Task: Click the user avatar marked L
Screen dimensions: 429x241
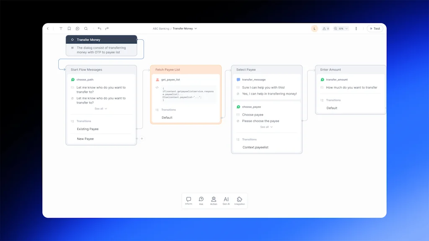Action: coord(314,28)
